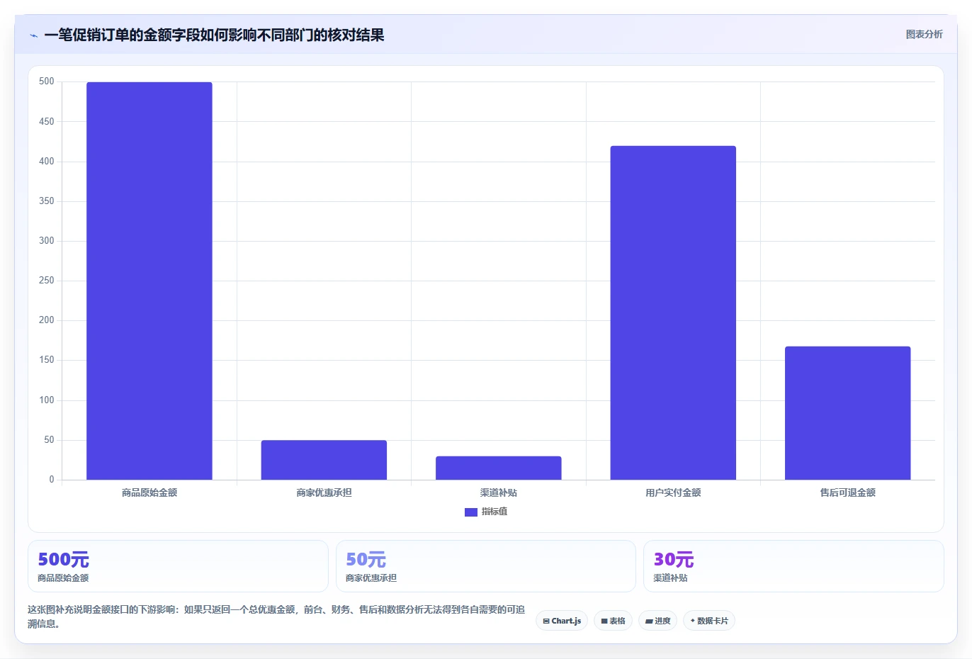Click the 渠道补贴 bar in chart
The image size is (972, 659).
(499, 468)
